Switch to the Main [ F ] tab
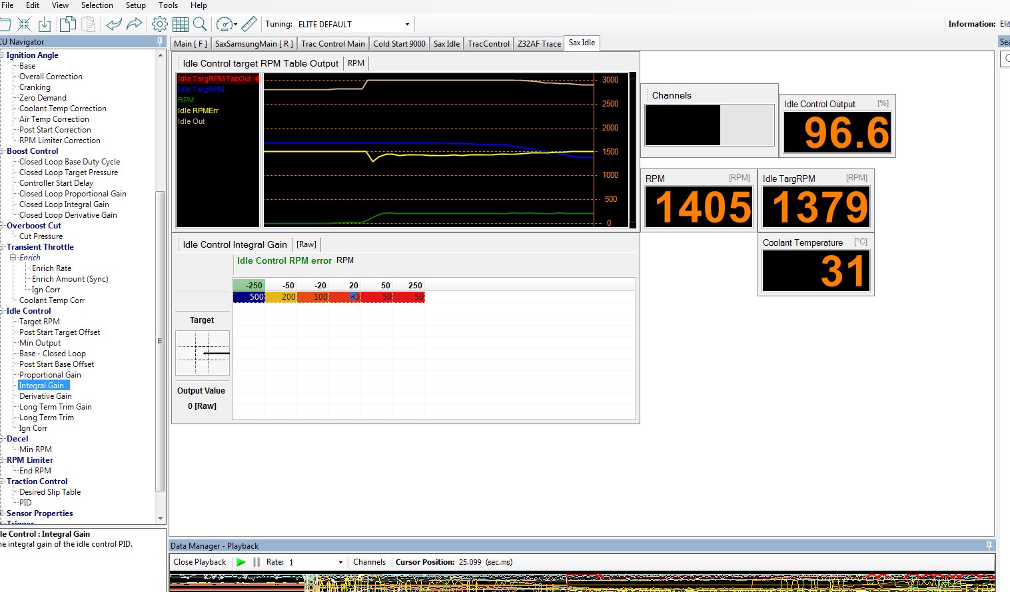The image size is (1010, 592). (191, 44)
